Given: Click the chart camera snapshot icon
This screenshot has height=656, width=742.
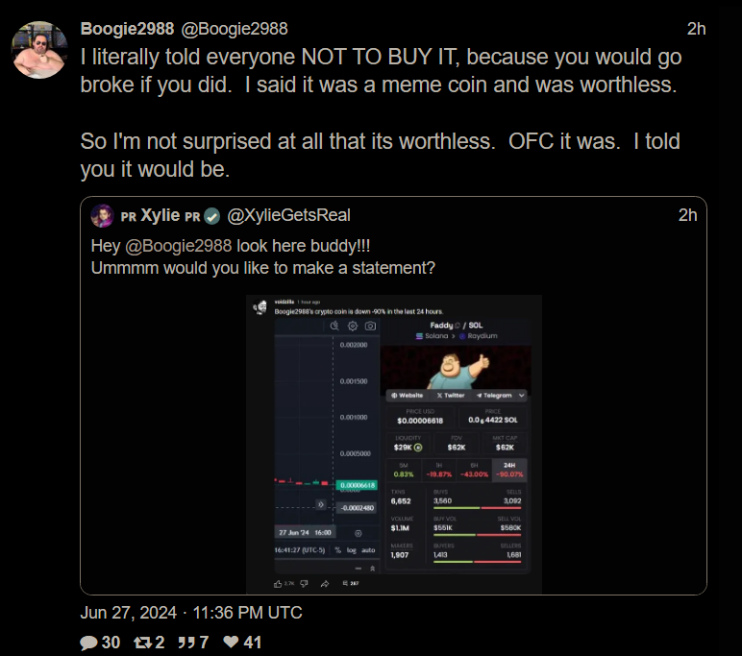Looking at the screenshot, I should click(371, 326).
